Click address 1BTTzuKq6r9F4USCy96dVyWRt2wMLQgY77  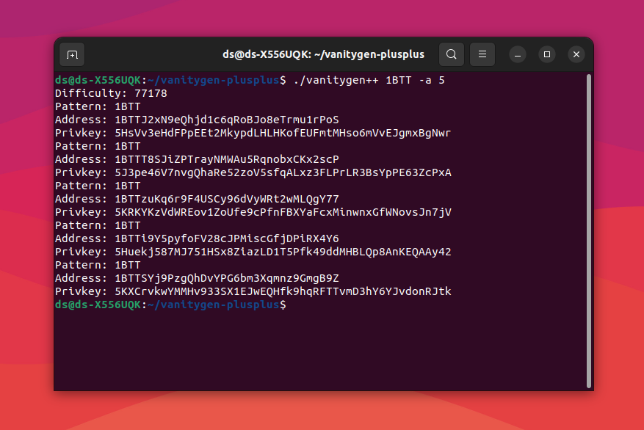227,199
